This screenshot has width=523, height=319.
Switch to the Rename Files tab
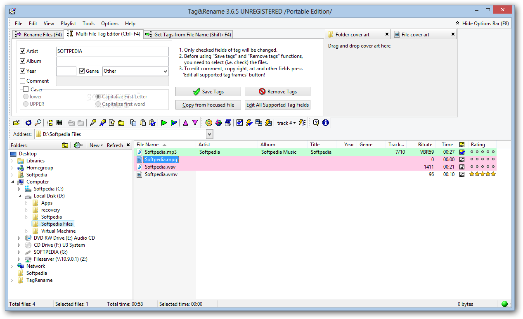pyautogui.click(x=38, y=34)
